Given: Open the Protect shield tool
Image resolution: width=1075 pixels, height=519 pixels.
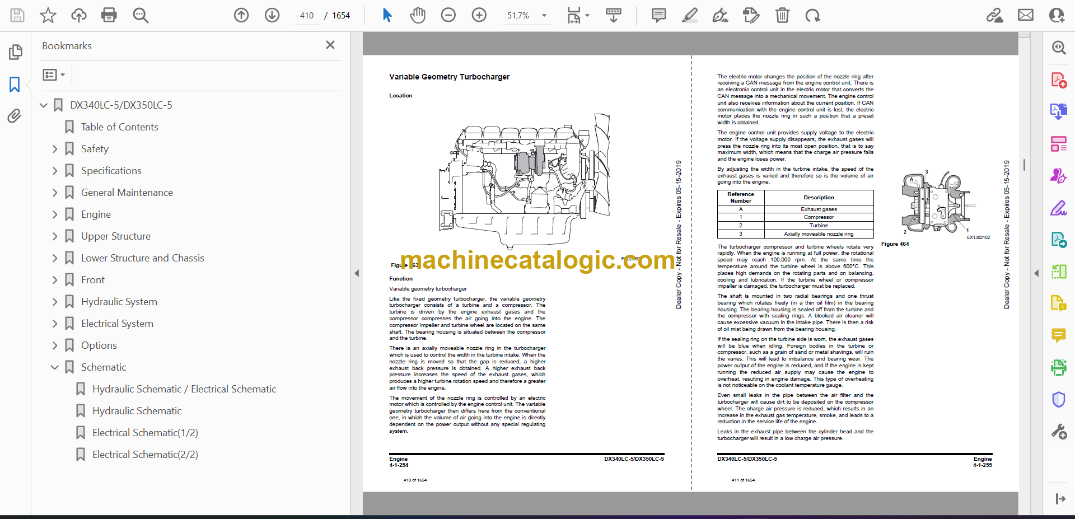Looking at the screenshot, I should click(x=1059, y=399).
